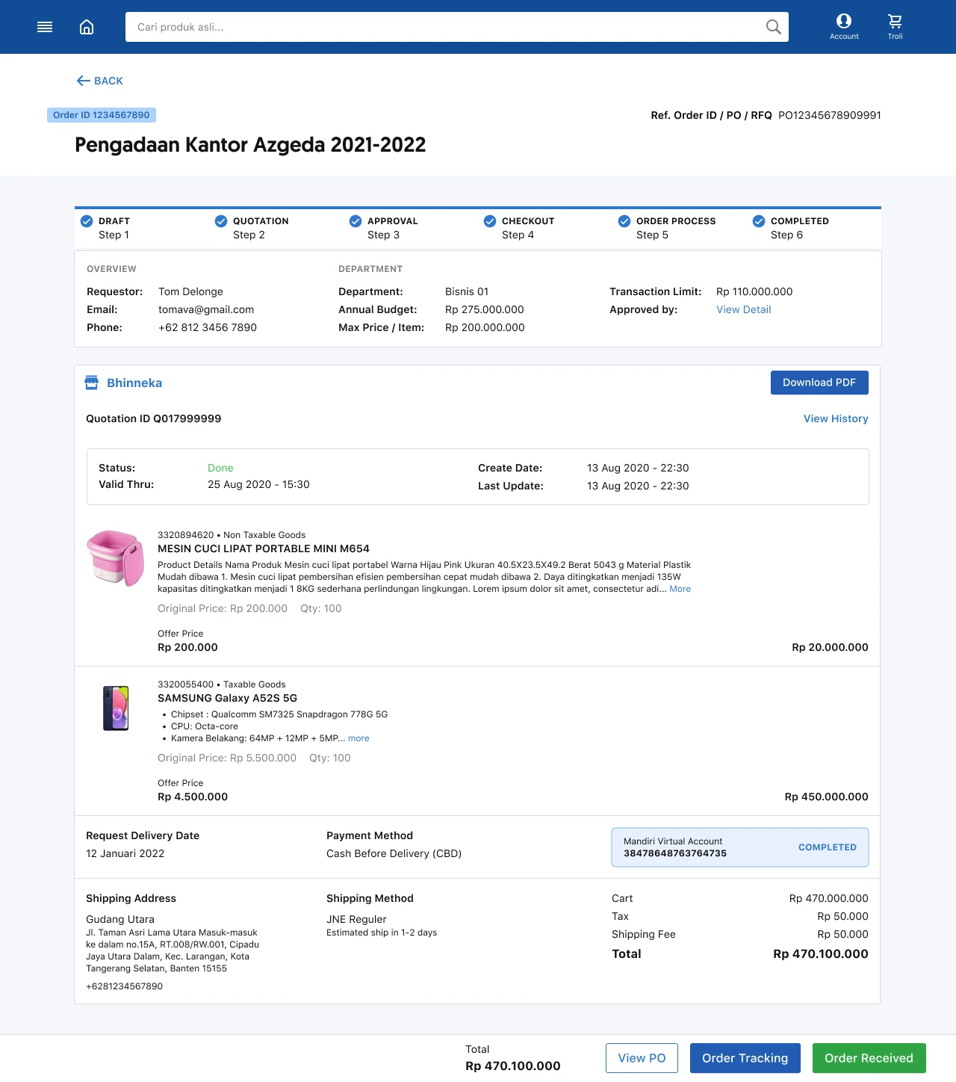Select the Approval step checkmark

point(356,221)
